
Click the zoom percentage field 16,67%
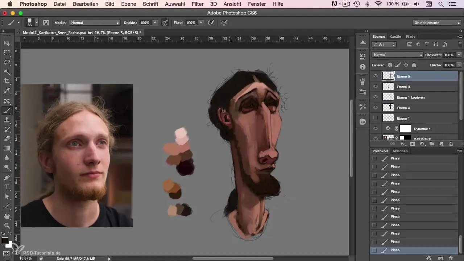pos(25,258)
